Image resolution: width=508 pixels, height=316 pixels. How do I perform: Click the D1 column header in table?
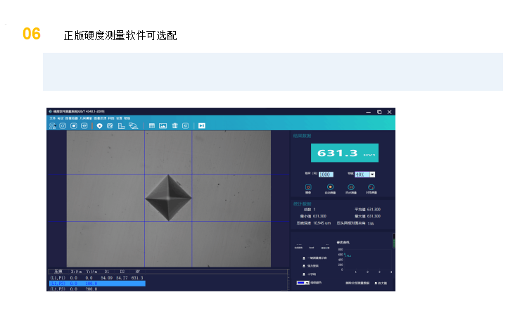pyautogui.click(x=106, y=272)
